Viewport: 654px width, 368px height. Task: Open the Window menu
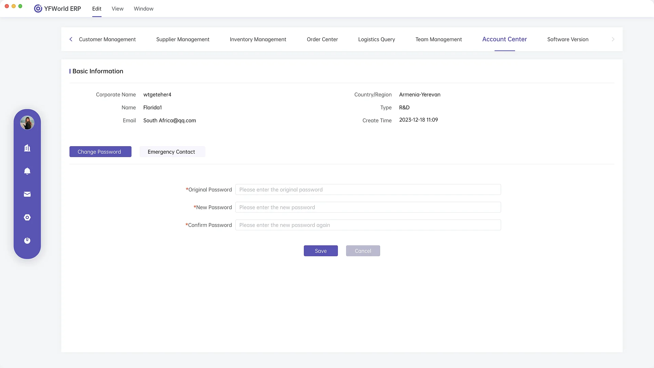point(143,9)
